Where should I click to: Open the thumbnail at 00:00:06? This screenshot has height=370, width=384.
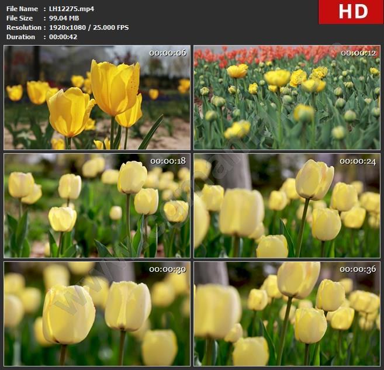point(97,98)
